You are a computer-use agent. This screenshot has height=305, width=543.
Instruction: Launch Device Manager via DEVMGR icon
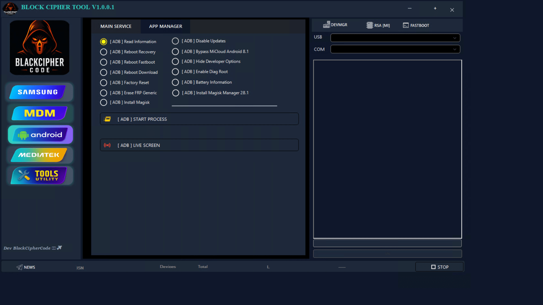[x=326, y=25]
